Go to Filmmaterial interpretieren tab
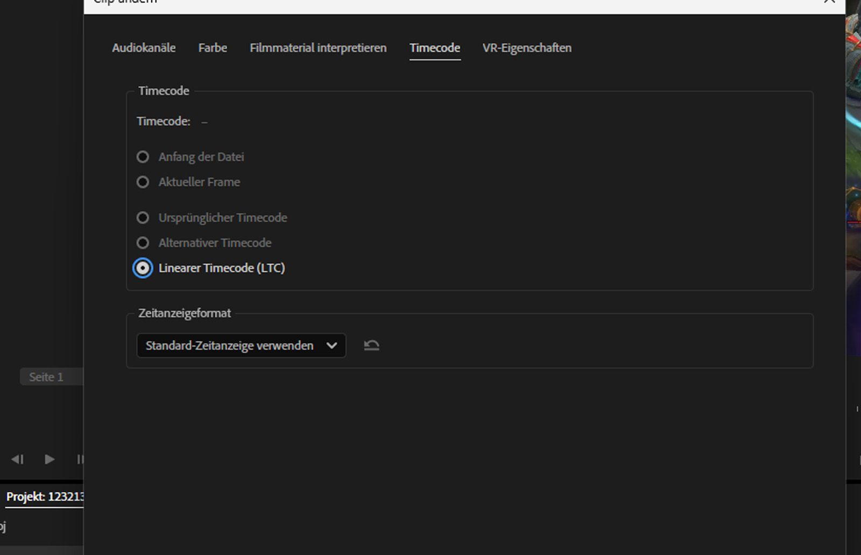Viewport: 861px width, 555px height. point(318,48)
